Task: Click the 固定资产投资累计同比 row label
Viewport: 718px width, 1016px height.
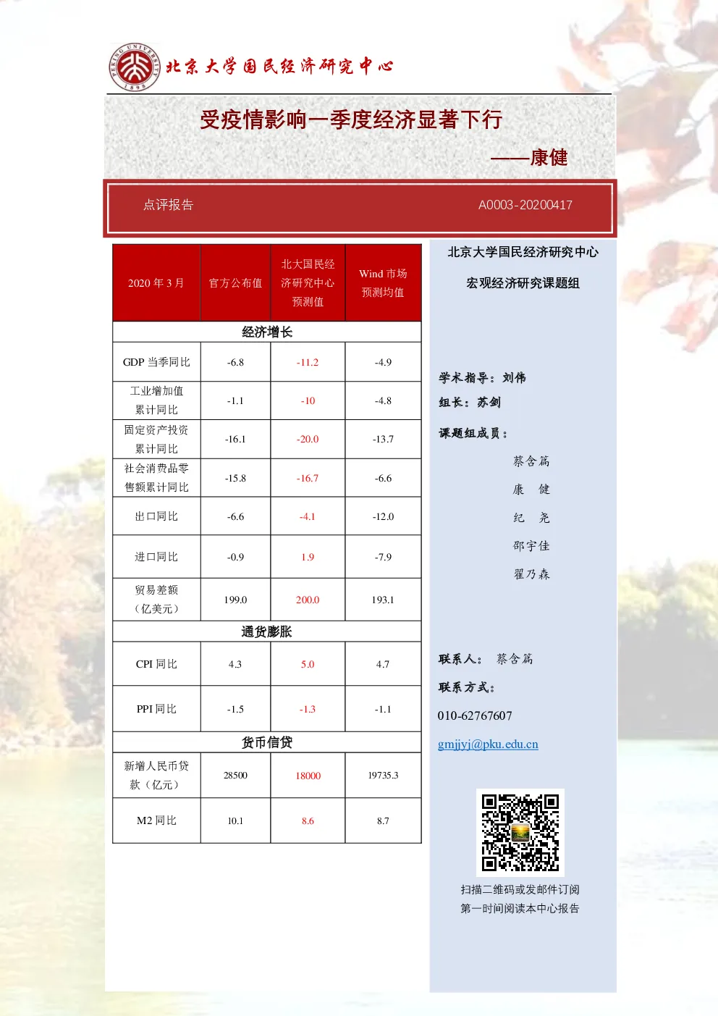Action: 156,439
